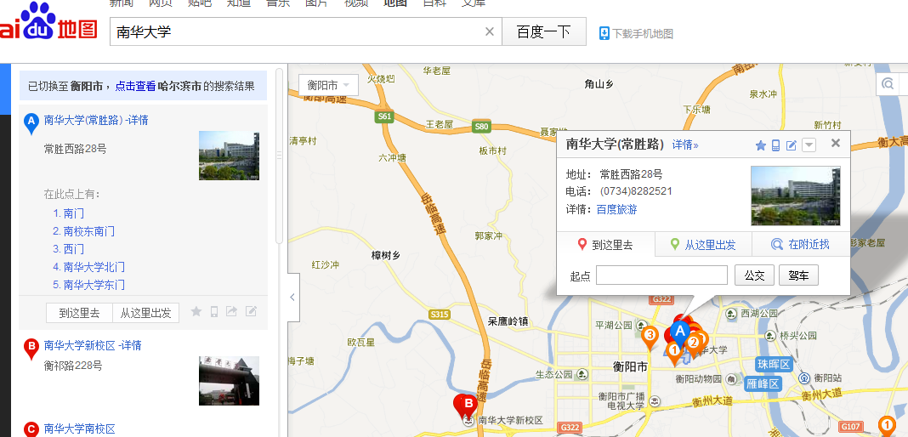Click the popup edit/correct icon
Viewport: 908px width, 437px height.
(792, 145)
